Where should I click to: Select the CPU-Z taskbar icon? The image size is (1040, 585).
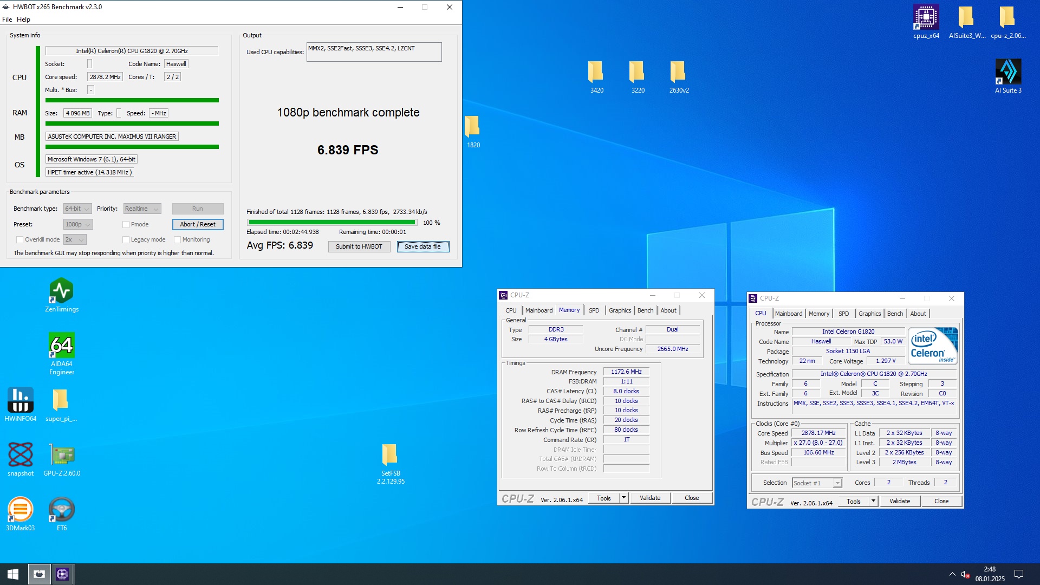pos(62,574)
